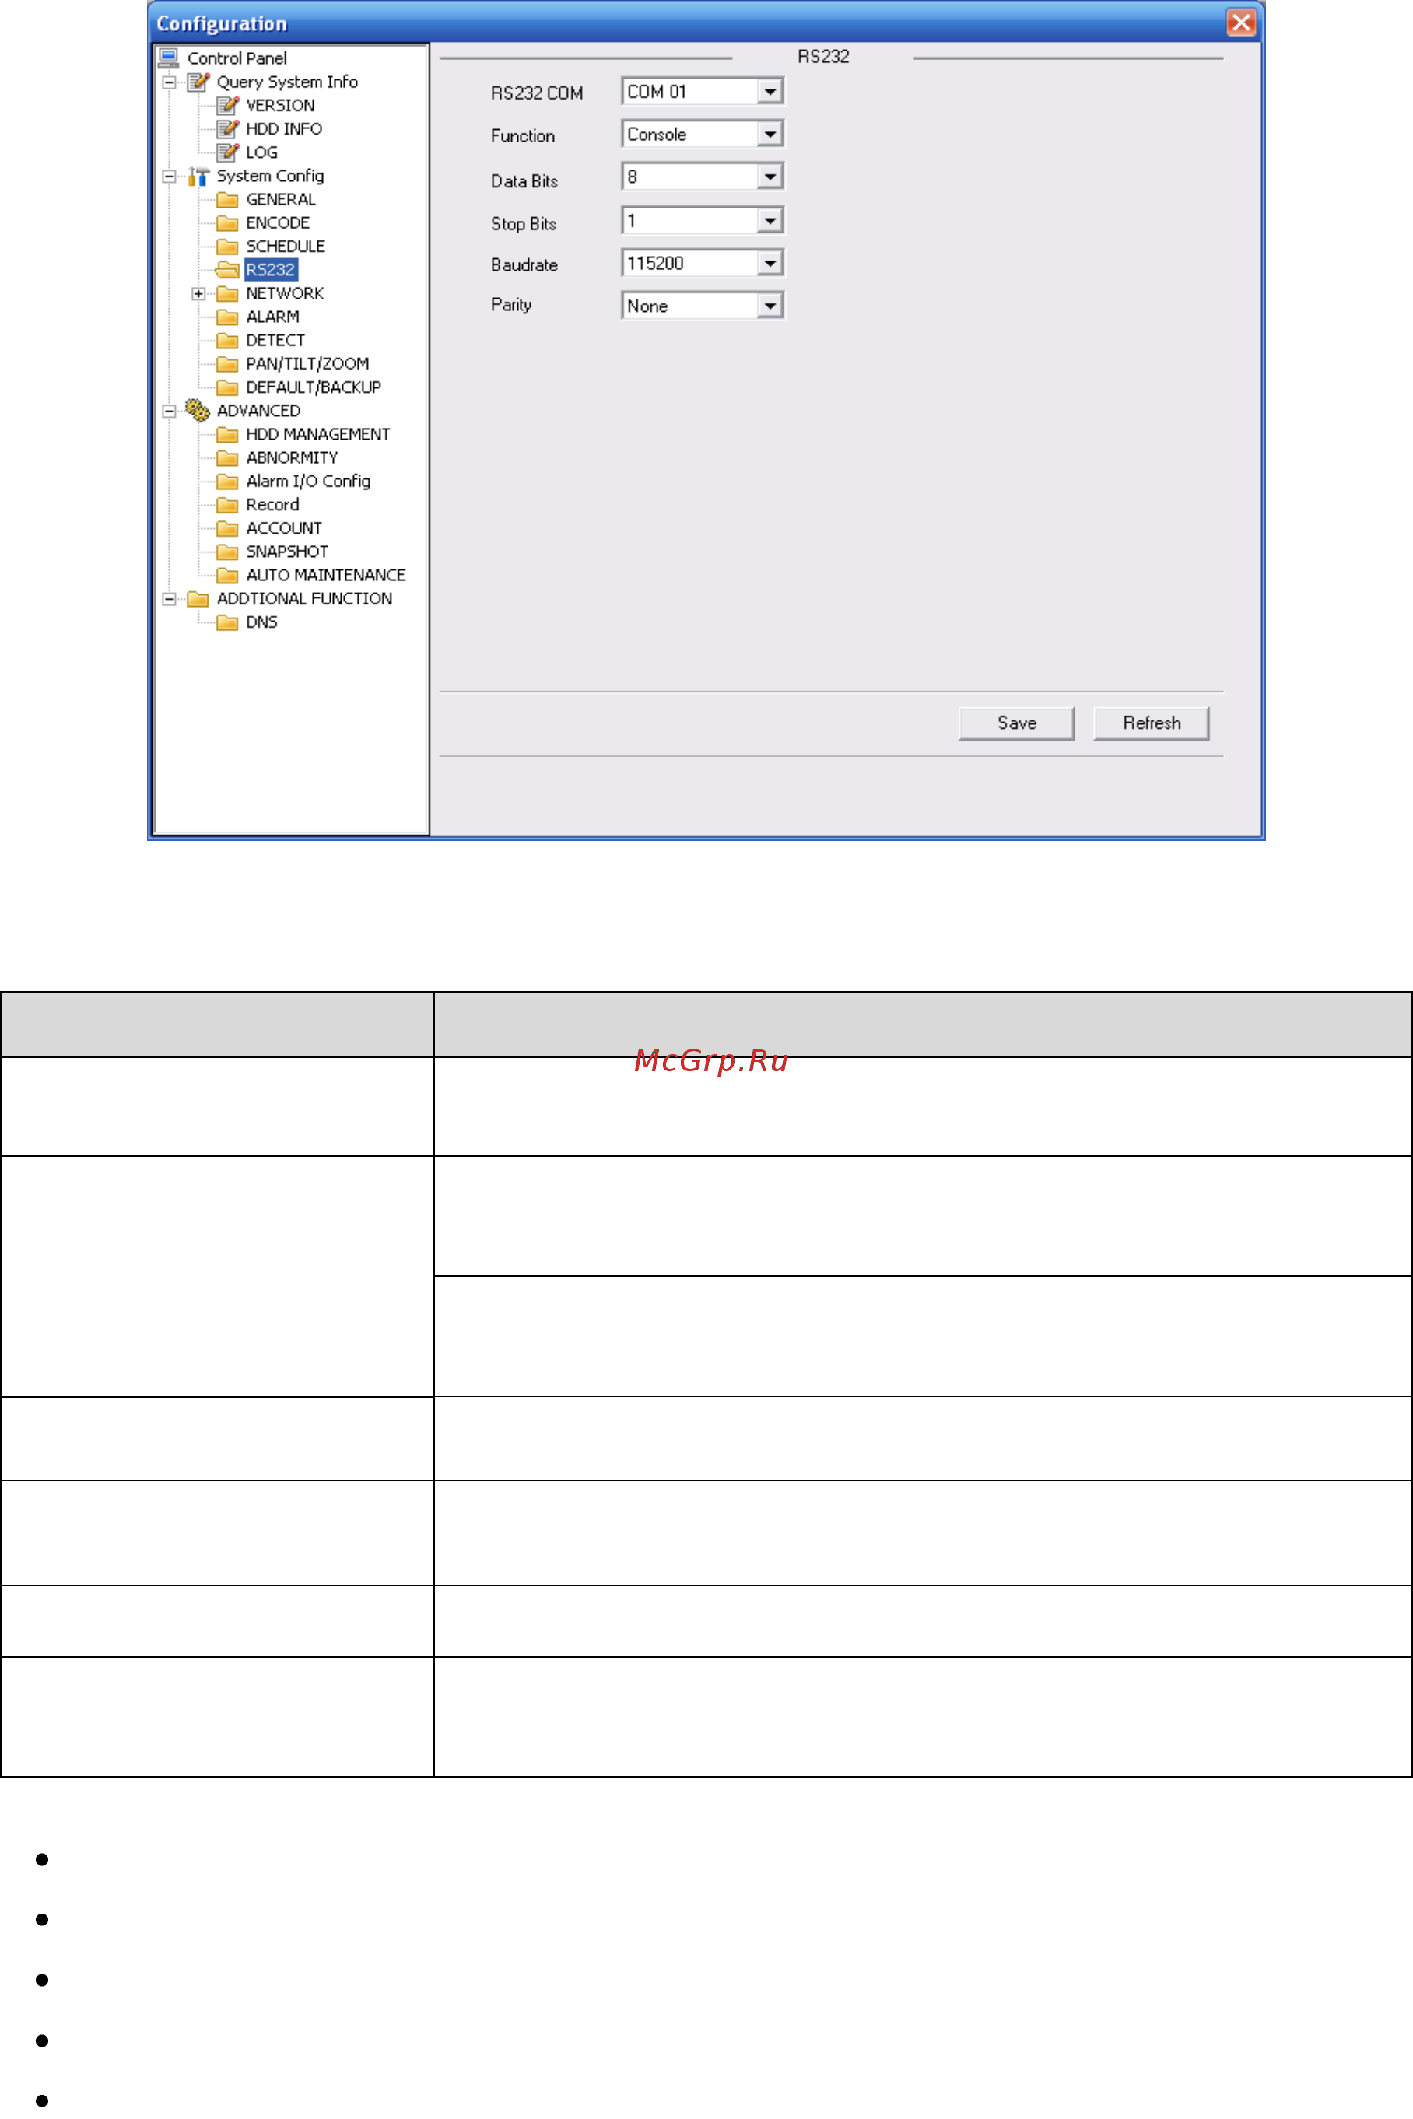
Task: Select ALARM in the tree
Action: pos(273,317)
